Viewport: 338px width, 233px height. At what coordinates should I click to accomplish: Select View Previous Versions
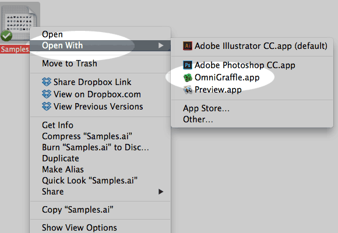(100, 106)
